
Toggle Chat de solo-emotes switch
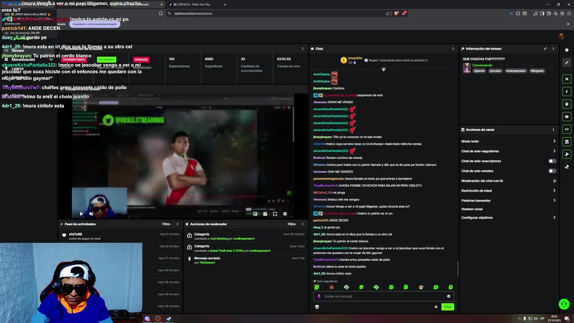coord(552,171)
